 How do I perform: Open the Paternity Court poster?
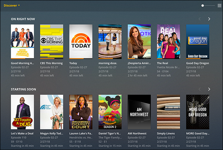[x=81, y=112]
